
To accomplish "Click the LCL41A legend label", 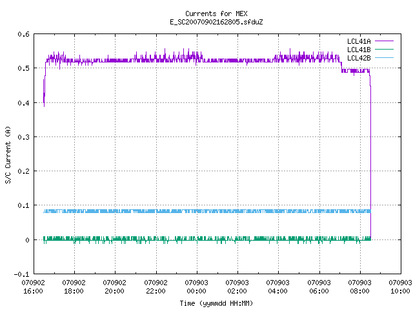I will 359,41.
